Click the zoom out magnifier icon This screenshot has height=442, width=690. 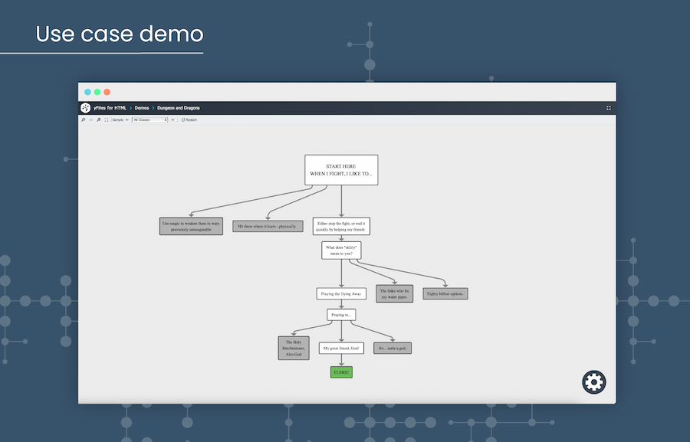tap(99, 120)
